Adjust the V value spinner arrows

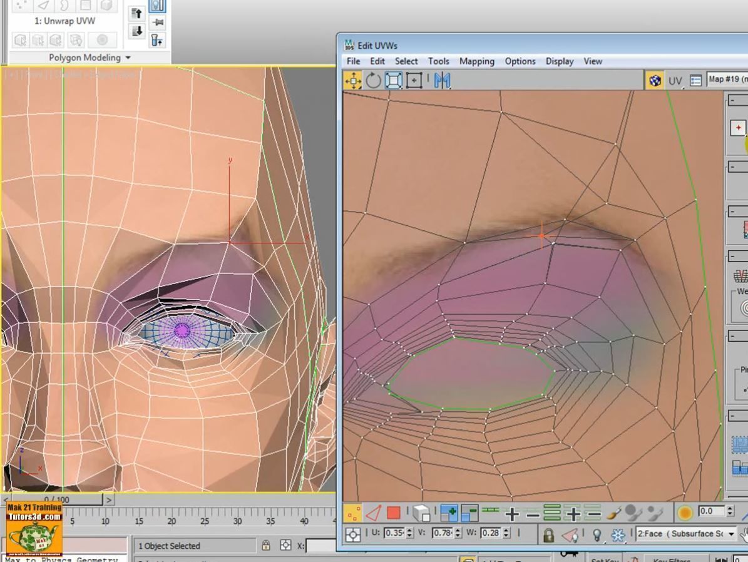pyautogui.click(x=458, y=533)
